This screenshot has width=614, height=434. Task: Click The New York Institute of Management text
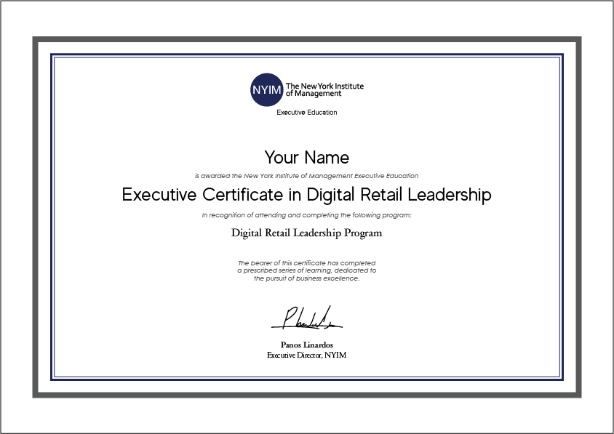point(324,89)
